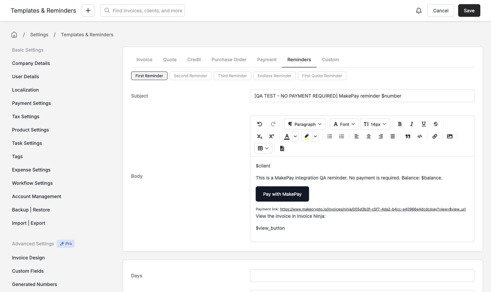Apply subscript formatting

coord(260,137)
